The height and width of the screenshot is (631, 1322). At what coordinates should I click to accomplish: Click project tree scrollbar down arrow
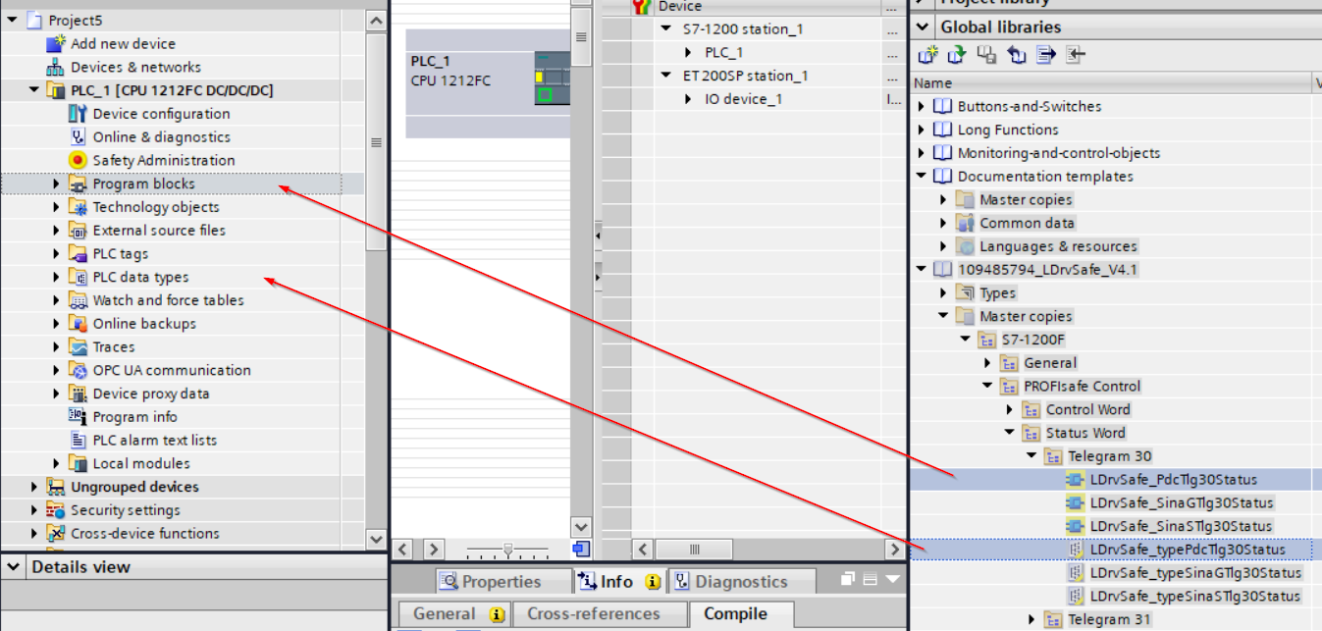(x=376, y=539)
